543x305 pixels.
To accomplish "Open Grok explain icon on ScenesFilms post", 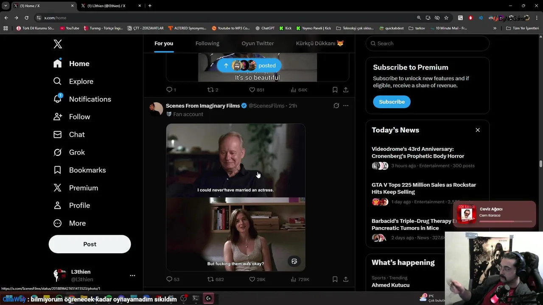I will coord(336,106).
